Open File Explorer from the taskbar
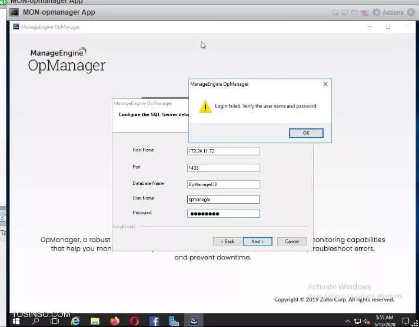 (95, 321)
